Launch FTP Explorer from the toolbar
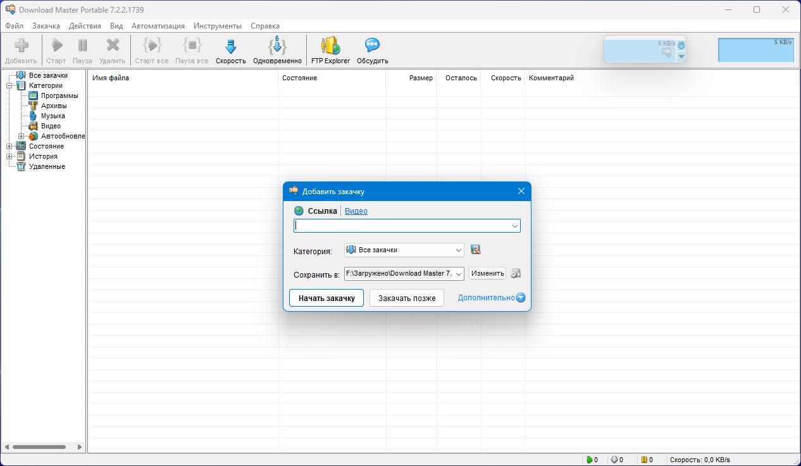Image resolution: width=801 pixels, height=466 pixels. [330, 47]
